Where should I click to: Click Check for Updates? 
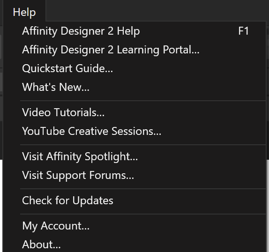click(134, 200)
